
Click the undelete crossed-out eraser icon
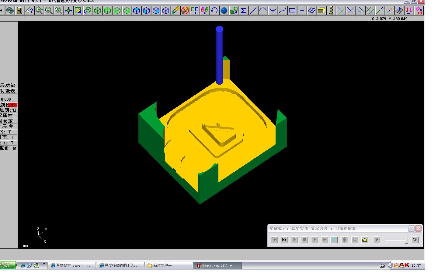pyautogui.click(x=185, y=11)
